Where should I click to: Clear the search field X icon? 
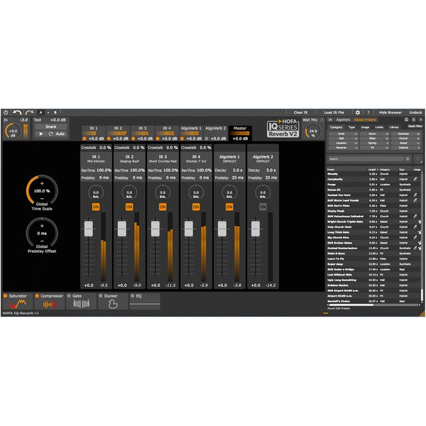point(408,158)
